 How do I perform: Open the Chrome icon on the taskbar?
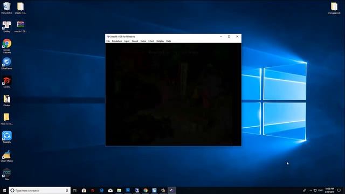146,190
